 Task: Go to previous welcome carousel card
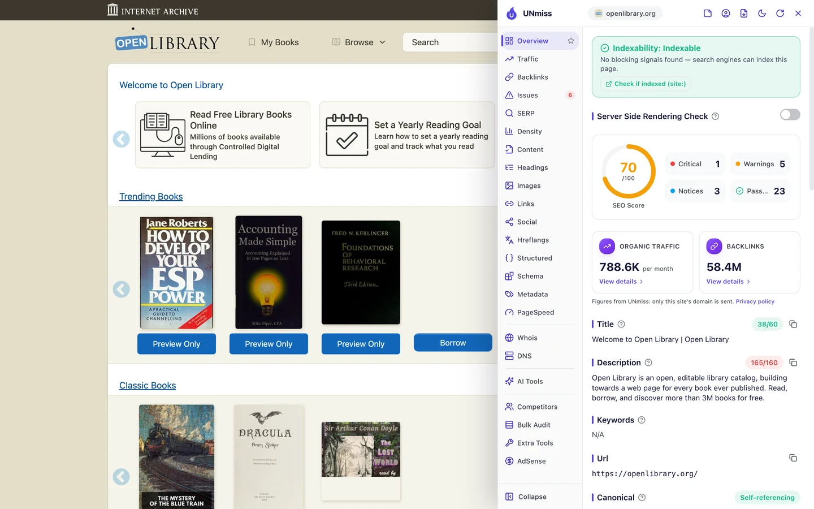pyautogui.click(x=122, y=139)
